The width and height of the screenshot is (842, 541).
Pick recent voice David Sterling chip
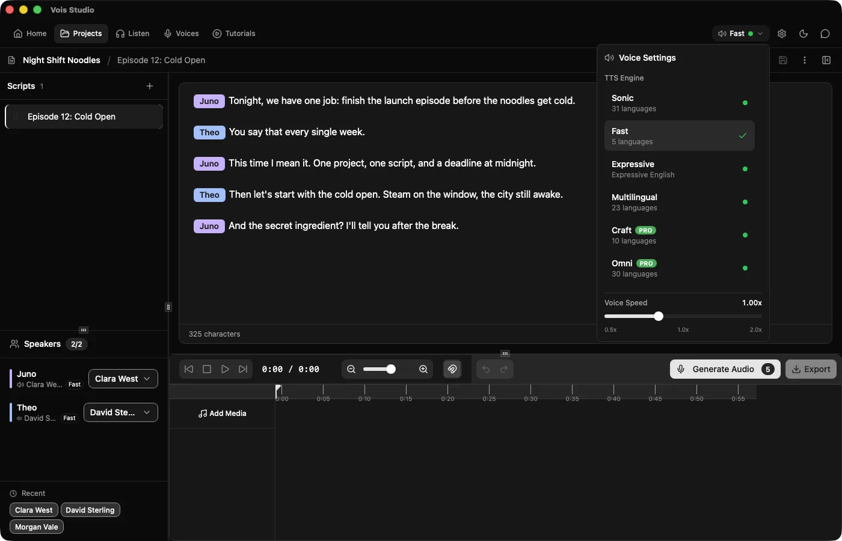click(90, 510)
